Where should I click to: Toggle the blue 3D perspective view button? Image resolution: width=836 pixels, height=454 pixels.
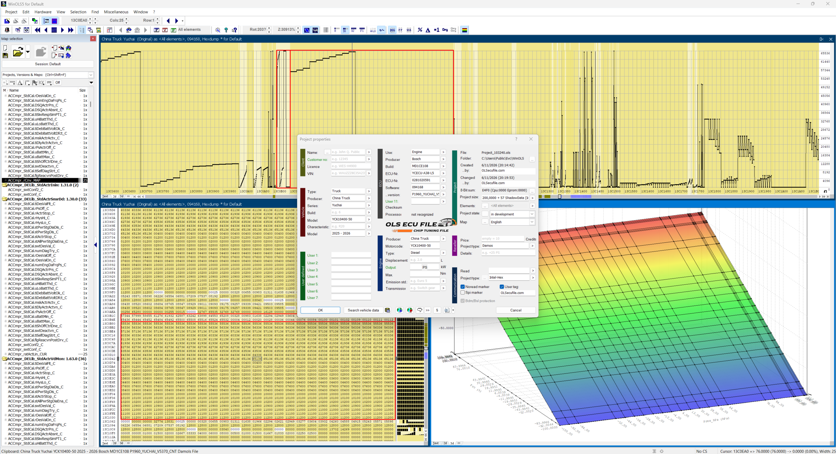point(307,30)
